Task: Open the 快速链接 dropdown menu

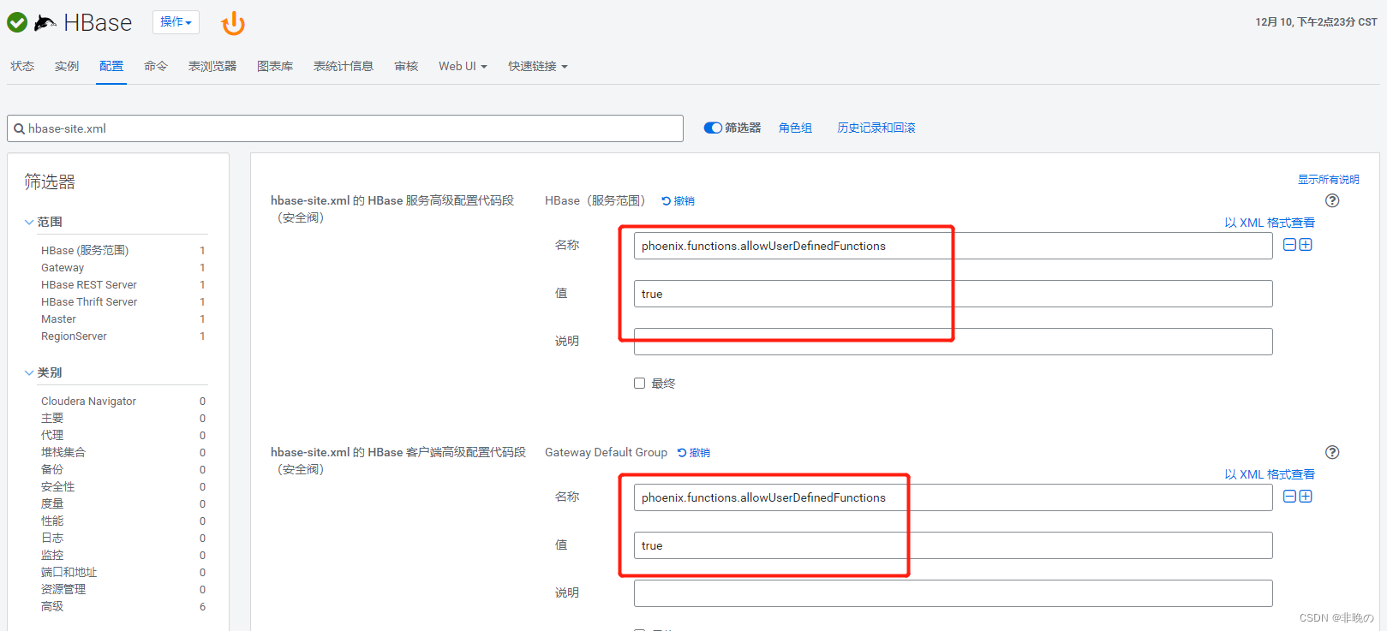Action: click(x=537, y=66)
